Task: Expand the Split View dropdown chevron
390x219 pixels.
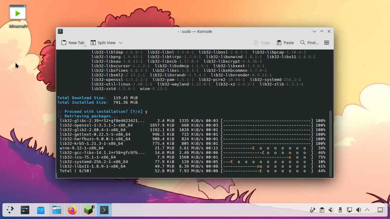Action: 120,43
